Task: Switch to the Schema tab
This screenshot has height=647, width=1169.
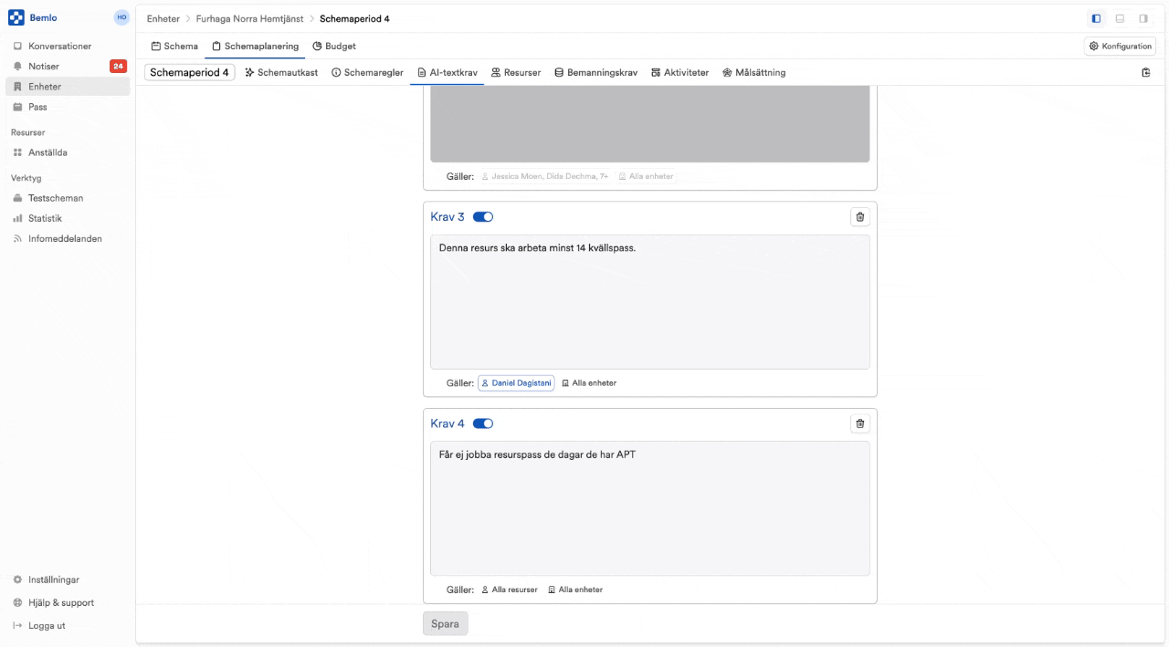Action: tap(174, 46)
